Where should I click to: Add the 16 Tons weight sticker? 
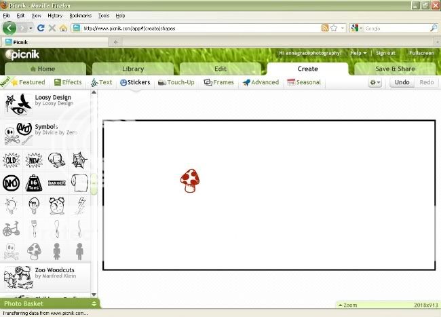34,183
